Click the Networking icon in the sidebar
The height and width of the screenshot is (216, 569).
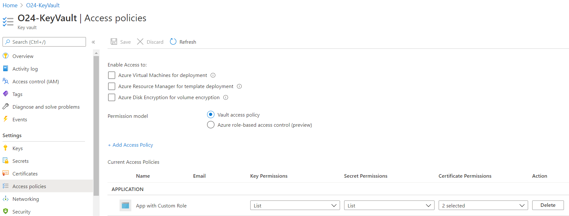(x=5, y=199)
